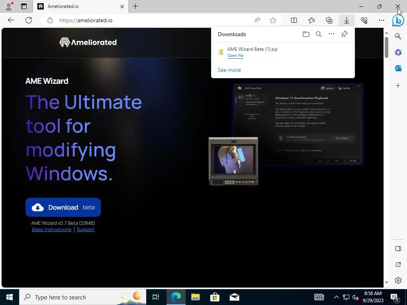
Task: Click the muted volume tray icon
Action: pos(355,297)
